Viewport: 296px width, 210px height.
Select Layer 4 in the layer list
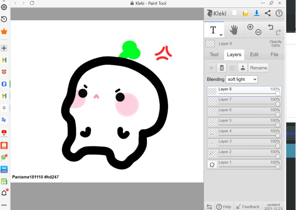pos(244,133)
